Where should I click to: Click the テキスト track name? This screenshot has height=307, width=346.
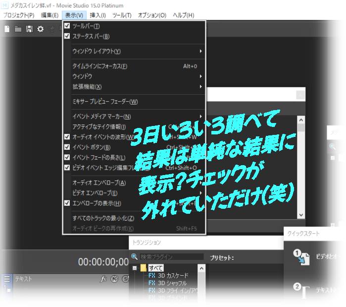[x=23, y=279]
